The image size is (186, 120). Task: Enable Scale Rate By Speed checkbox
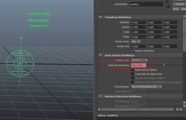(x=132, y=70)
